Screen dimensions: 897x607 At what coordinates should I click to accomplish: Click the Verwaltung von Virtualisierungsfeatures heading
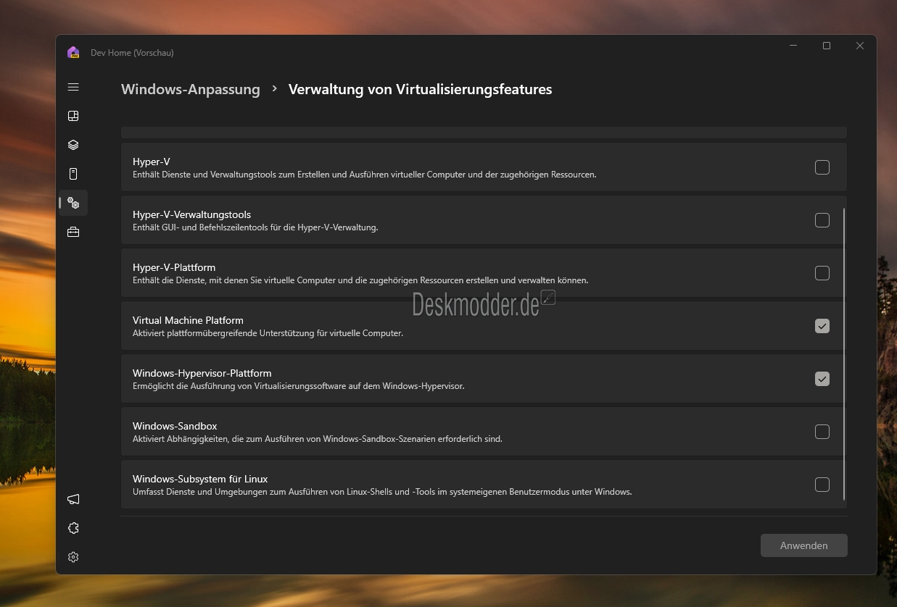pos(420,89)
